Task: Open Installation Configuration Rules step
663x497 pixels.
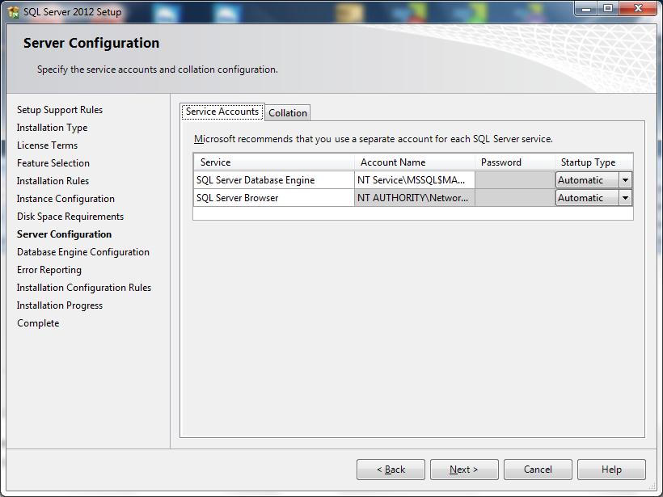Action: click(84, 288)
